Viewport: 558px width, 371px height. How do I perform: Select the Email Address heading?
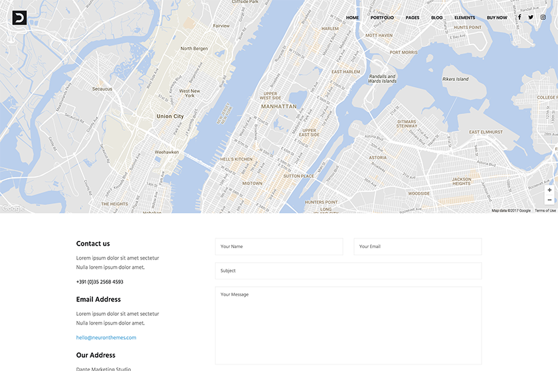(98, 299)
